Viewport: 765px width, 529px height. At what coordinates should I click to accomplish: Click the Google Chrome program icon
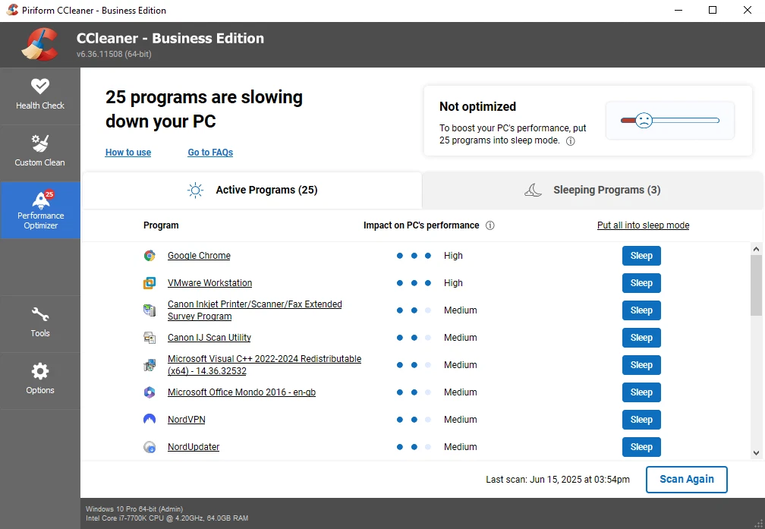coord(150,256)
